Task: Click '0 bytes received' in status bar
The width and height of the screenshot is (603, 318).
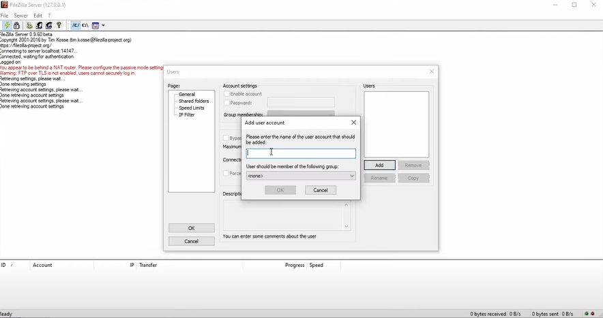Action: [488, 314]
